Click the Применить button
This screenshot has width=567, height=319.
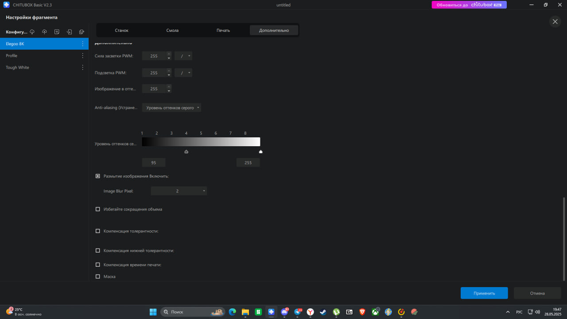[x=484, y=293]
